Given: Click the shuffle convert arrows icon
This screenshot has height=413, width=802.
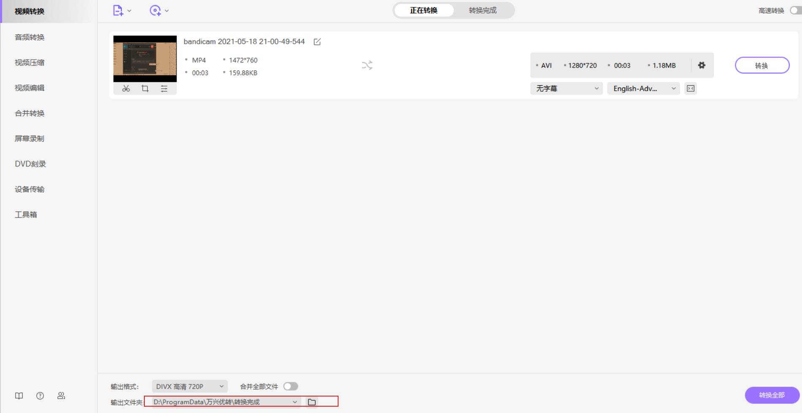Looking at the screenshot, I should click(x=367, y=65).
